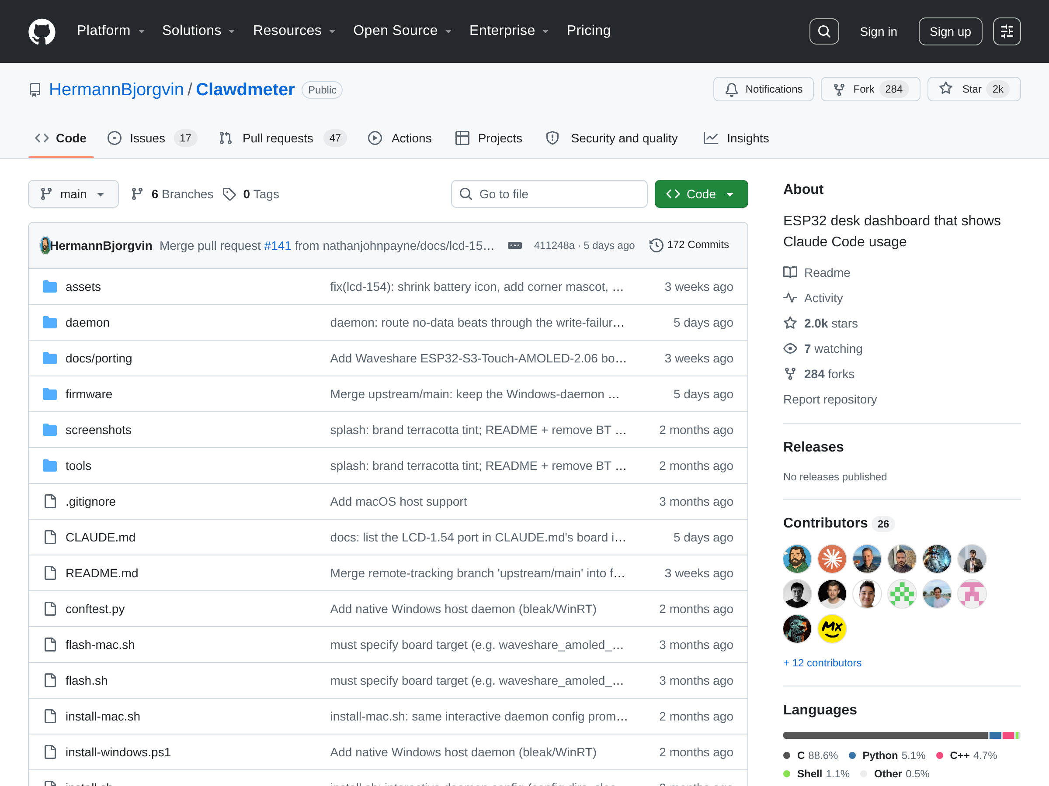Open the Clawdmeter repository link
The height and width of the screenshot is (786, 1049).
pos(245,89)
